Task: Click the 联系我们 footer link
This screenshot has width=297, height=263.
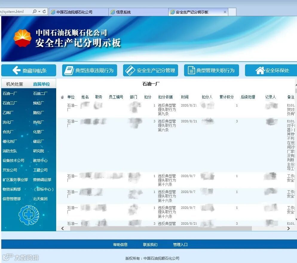Action: (x=150, y=245)
